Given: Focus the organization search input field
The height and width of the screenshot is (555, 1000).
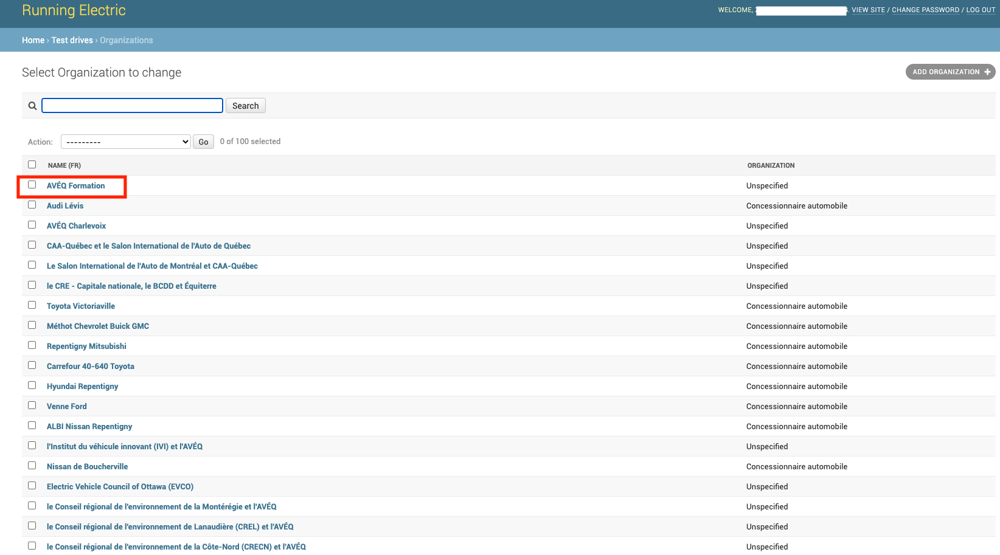Looking at the screenshot, I should [x=132, y=106].
